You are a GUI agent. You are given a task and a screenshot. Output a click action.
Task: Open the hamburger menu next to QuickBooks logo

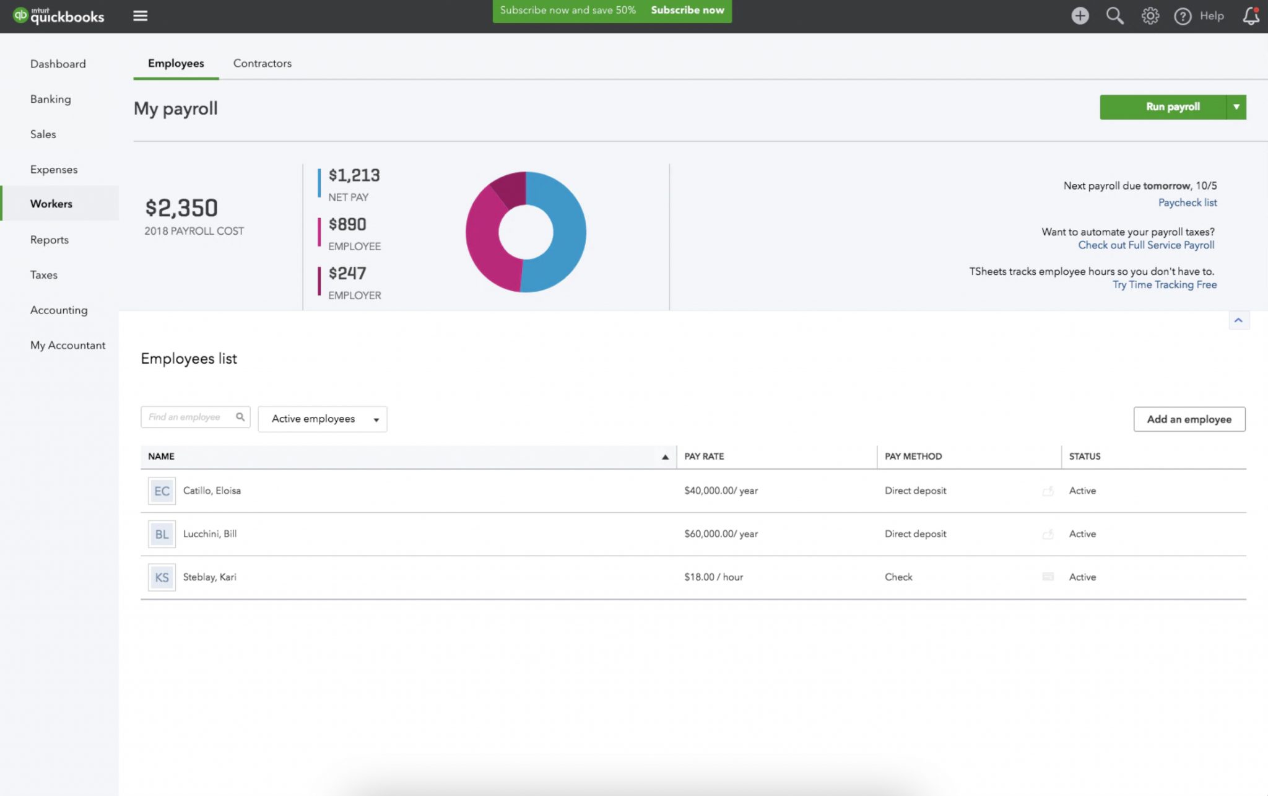pos(141,15)
